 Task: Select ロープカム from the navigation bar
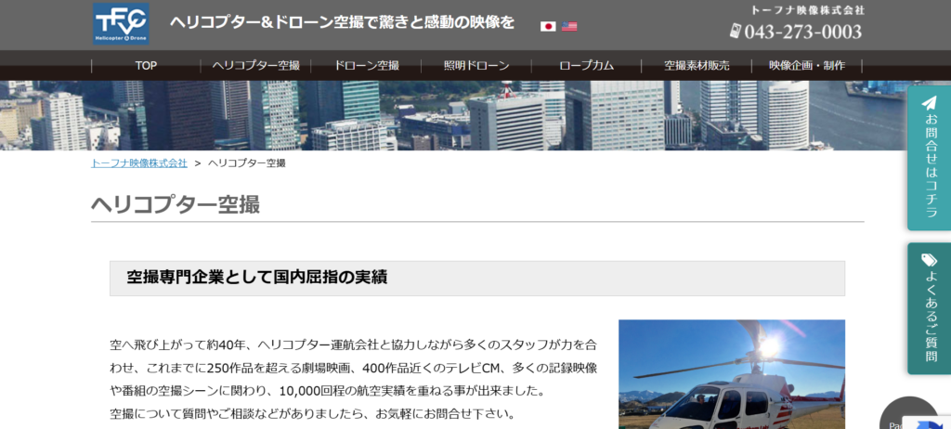coord(586,66)
